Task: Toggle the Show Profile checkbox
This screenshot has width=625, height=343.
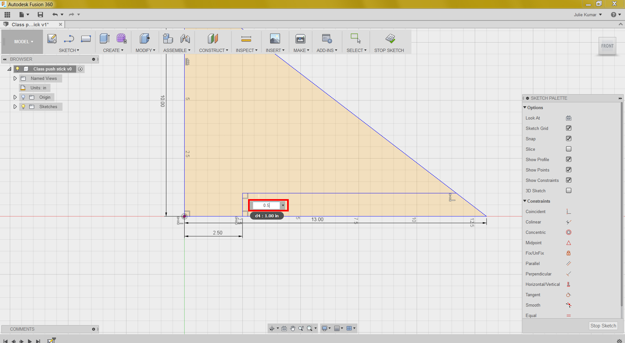Action: (x=569, y=159)
